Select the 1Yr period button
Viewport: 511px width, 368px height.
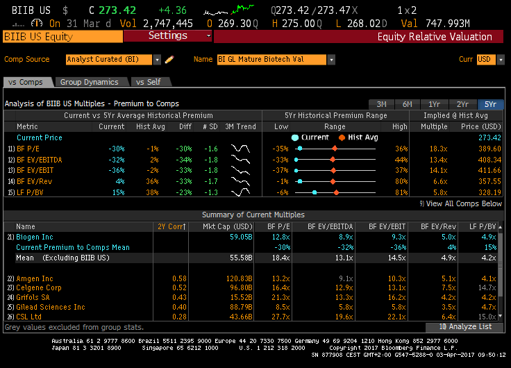[435, 104]
